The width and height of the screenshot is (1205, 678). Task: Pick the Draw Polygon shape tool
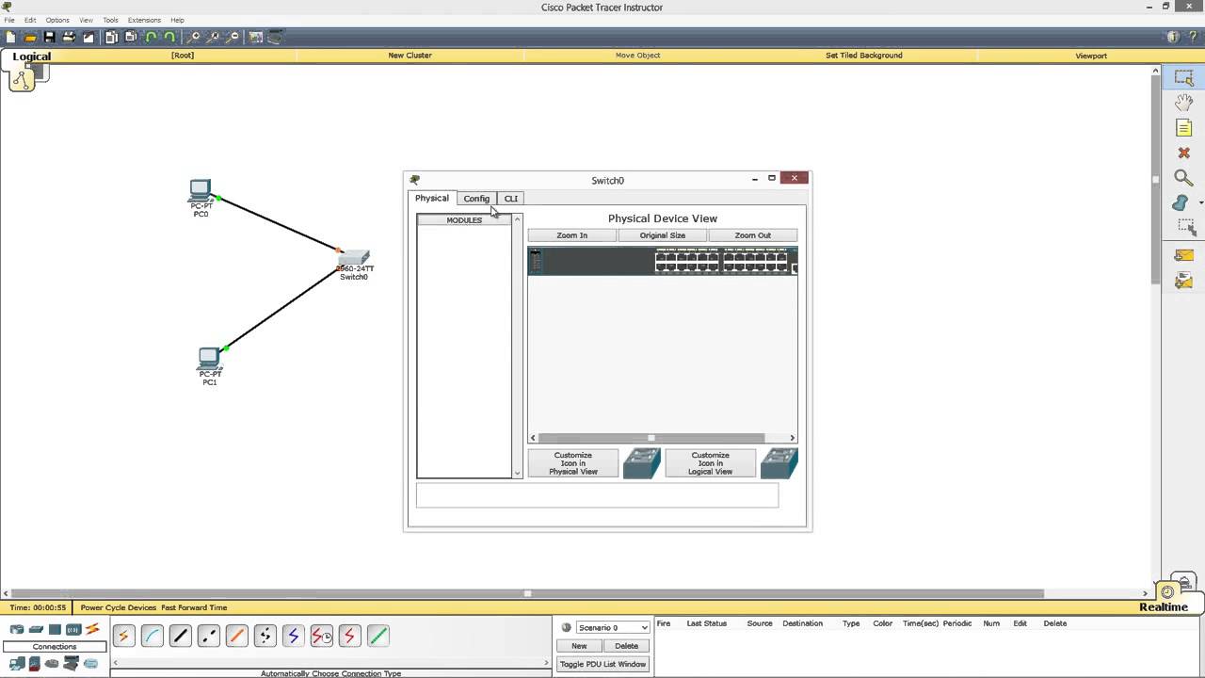(1181, 202)
